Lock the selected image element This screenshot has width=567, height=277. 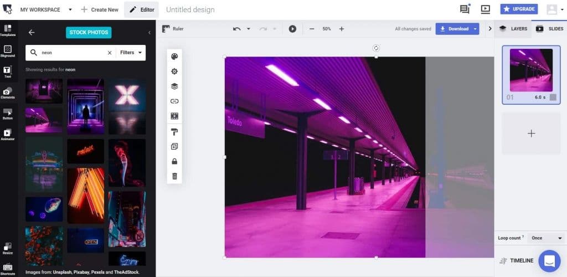[174, 161]
